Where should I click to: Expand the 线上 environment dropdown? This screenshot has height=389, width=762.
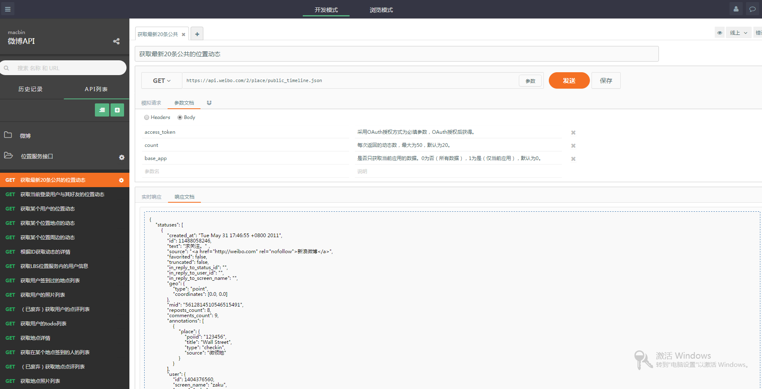coord(738,33)
